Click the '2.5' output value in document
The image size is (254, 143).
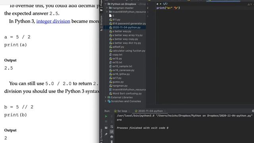[x=9, y=68]
